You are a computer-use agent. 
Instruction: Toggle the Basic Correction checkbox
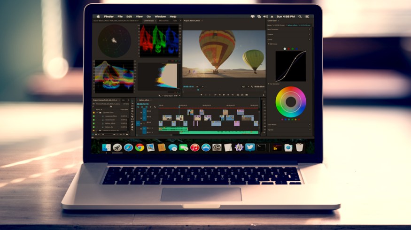tap(309, 30)
